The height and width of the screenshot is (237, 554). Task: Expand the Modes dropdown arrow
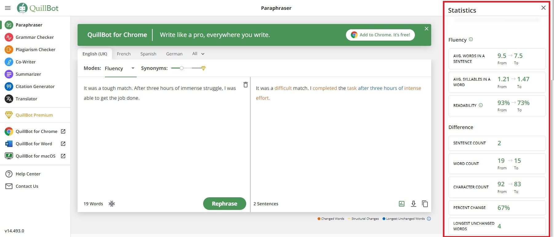coord(133,68)
